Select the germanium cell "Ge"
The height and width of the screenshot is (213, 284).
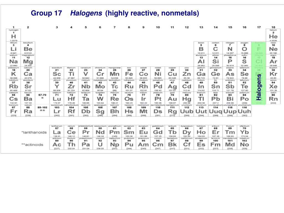[x=215, y=73]
